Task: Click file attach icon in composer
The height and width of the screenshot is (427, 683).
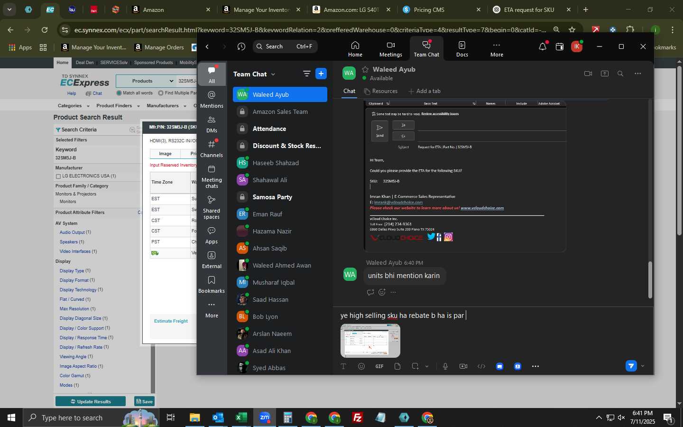Action: coord(397,366)
